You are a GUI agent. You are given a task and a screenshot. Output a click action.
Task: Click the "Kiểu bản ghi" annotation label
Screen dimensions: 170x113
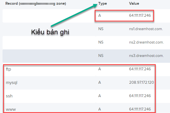[50, 32]
